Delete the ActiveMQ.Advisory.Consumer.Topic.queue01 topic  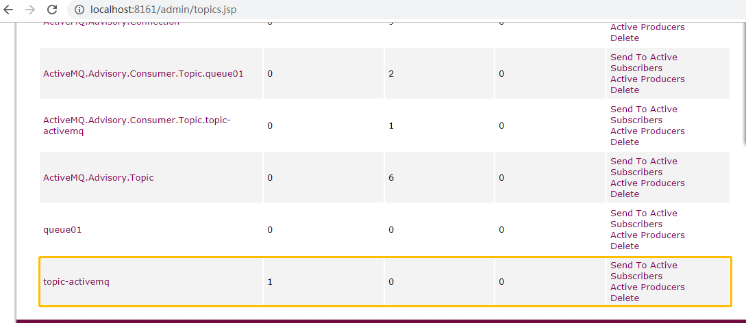coord(625,90)
